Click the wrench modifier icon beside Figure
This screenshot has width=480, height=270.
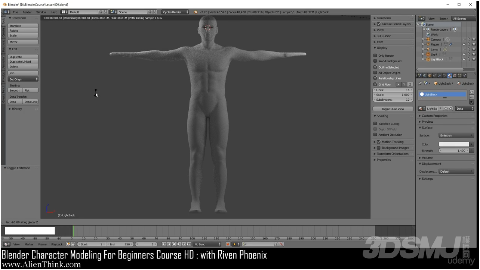click(x=451, y=44)
